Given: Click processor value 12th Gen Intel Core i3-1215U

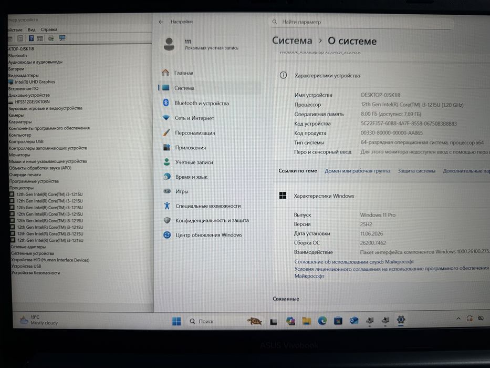Looking at the screenshot, I should (412, 105).
